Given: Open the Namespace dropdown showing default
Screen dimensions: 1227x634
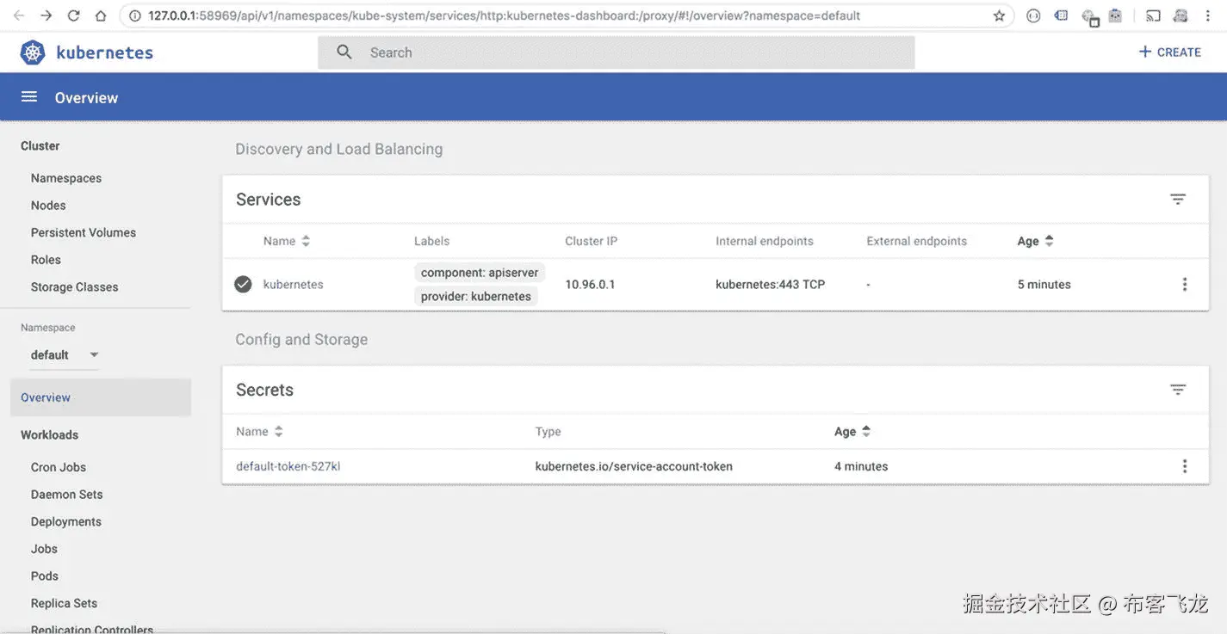Looking at the screenshot, I should coord(65,355).
